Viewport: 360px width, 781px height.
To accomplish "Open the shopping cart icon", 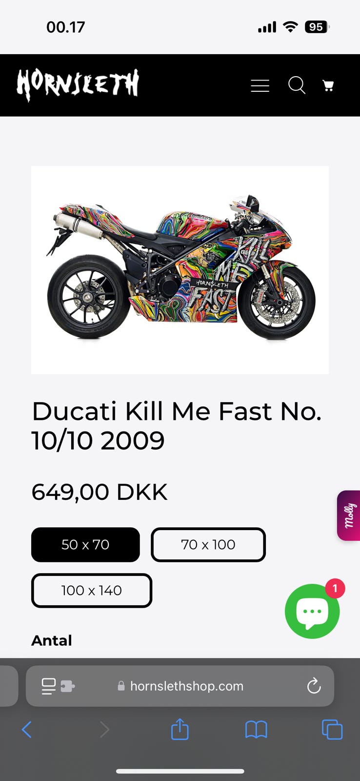I will 328,86.
